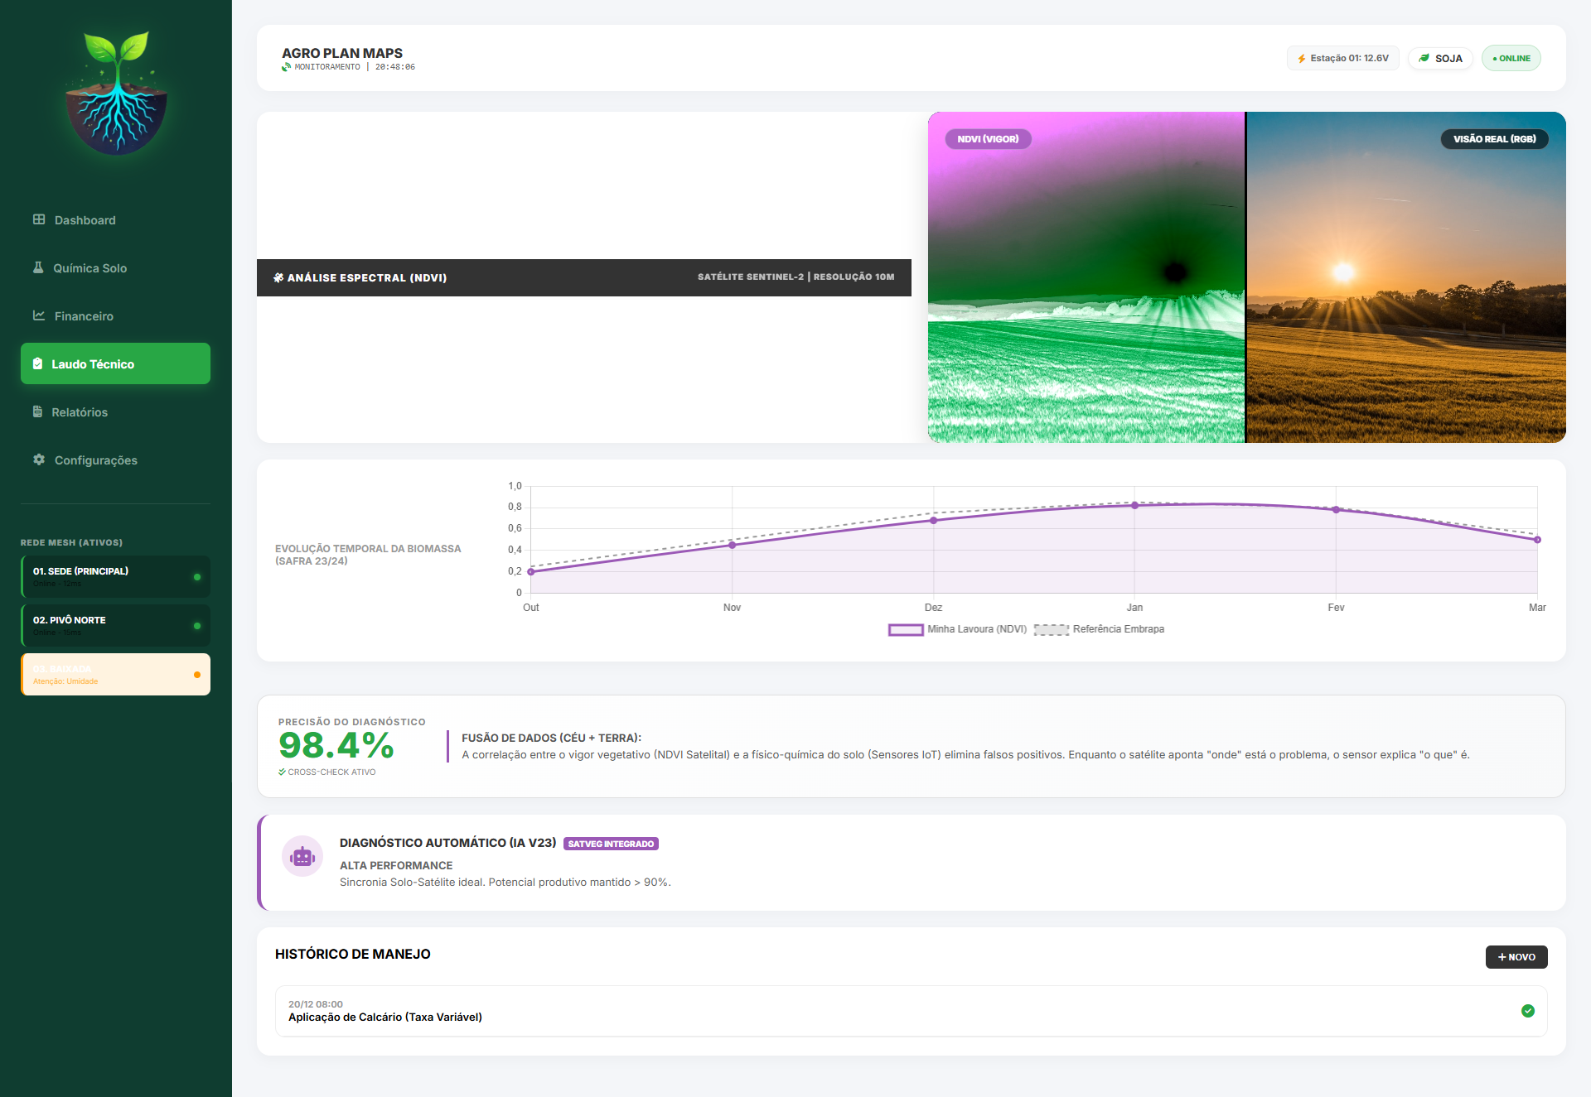1591x1097 pixels.
Task: Click the Dashboard grid icon
Action: (39, 219)
